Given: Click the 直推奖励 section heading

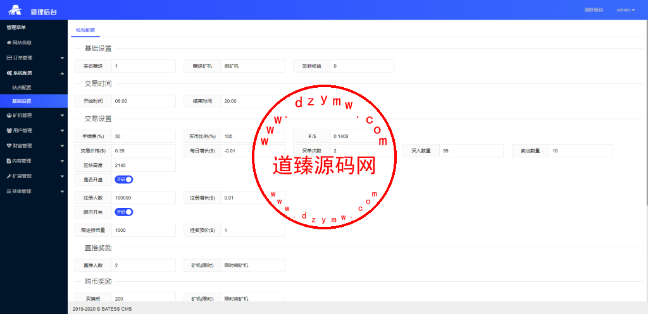Looking at the screenshot, I should 98,248.
